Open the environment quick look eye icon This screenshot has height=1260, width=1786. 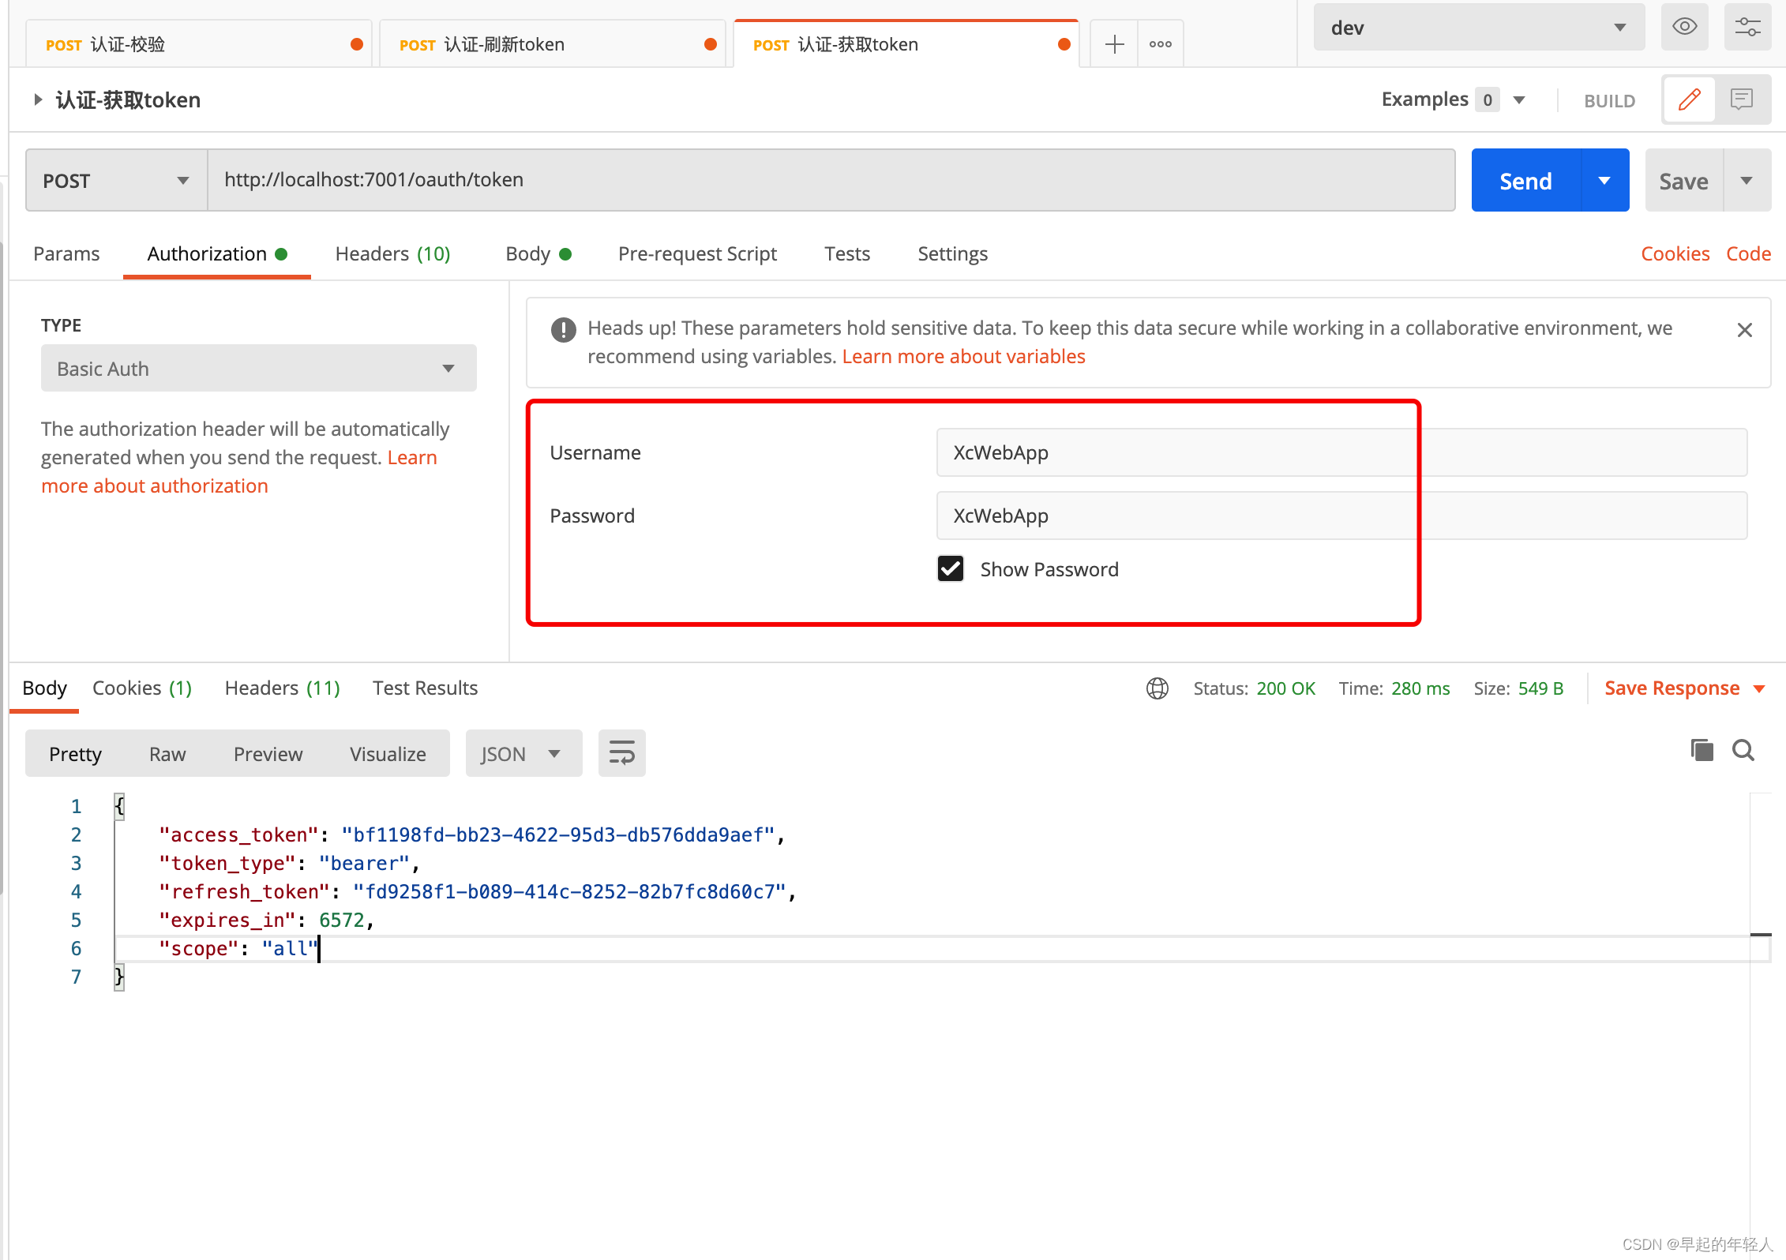coord(1684,26)
